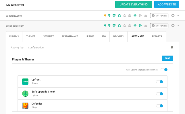Image resolution: width=185 pixels, height=114 pixels.
Task: Click the Upfront theme name
Action: point(36,80)
